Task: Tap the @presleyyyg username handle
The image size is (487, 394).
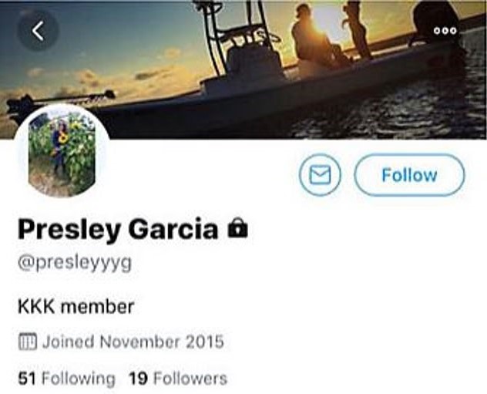Action: (x=75, y=264)
